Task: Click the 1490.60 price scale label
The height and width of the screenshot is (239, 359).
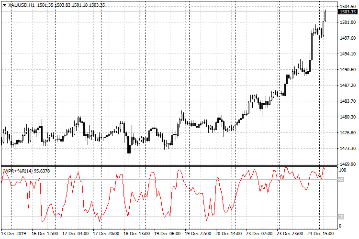Action: 348,69
